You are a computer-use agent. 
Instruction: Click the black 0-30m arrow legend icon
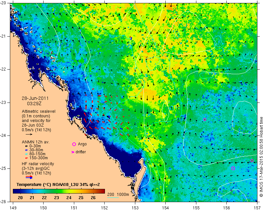pos(26,146)
